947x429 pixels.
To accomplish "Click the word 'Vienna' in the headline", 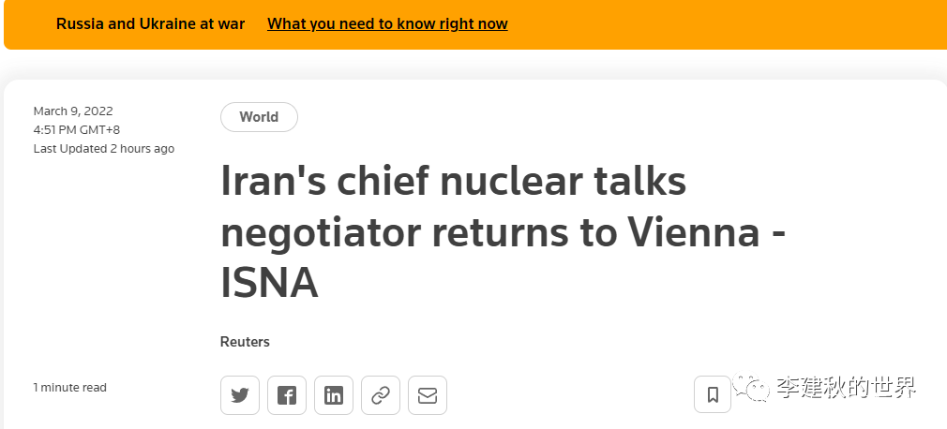I will coord(685,232).
